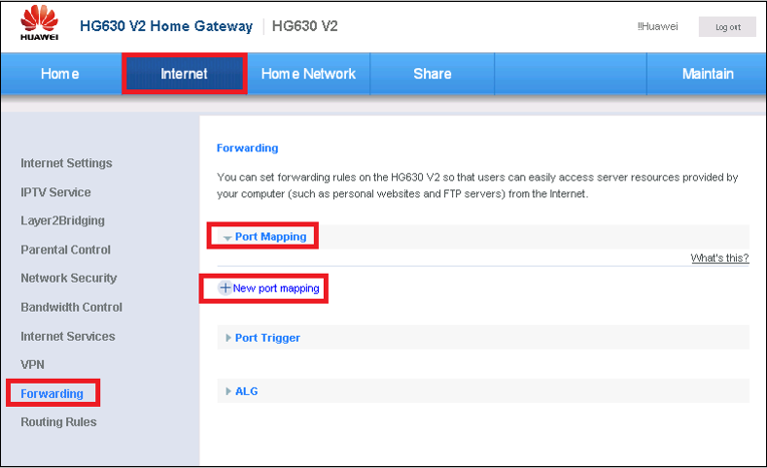Viewport: 767px width, 468px height.
Task: Go to Network Security page
Action: tap(68, 278)
